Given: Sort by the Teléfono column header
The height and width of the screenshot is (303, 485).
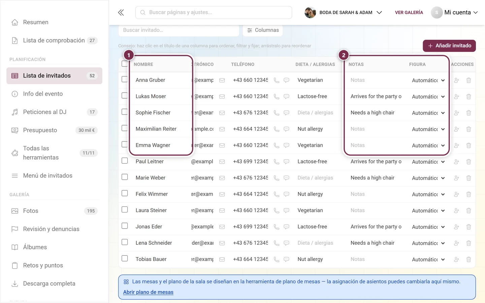Looking at the screenshot, I should click(243, 64).
